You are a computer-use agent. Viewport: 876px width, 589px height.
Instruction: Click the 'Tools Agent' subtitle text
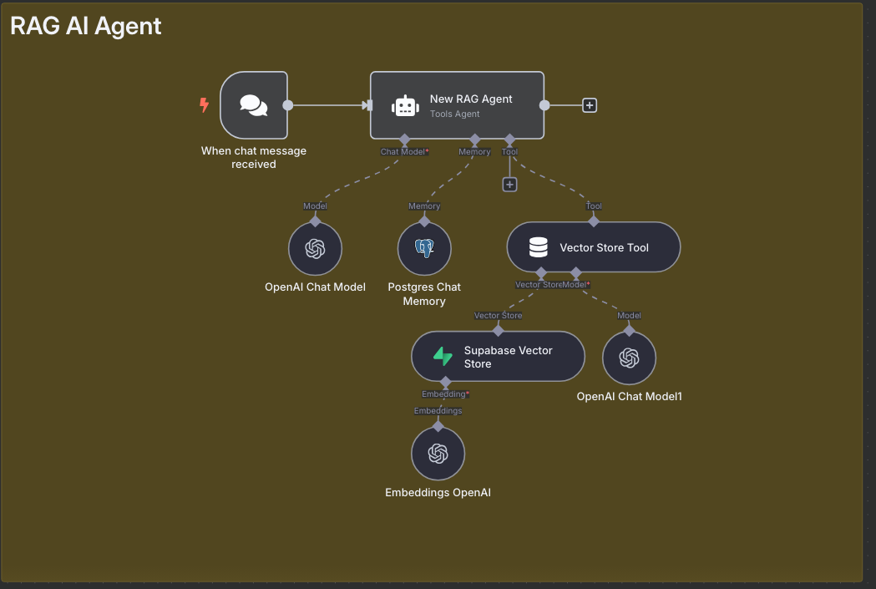(455, 114)
